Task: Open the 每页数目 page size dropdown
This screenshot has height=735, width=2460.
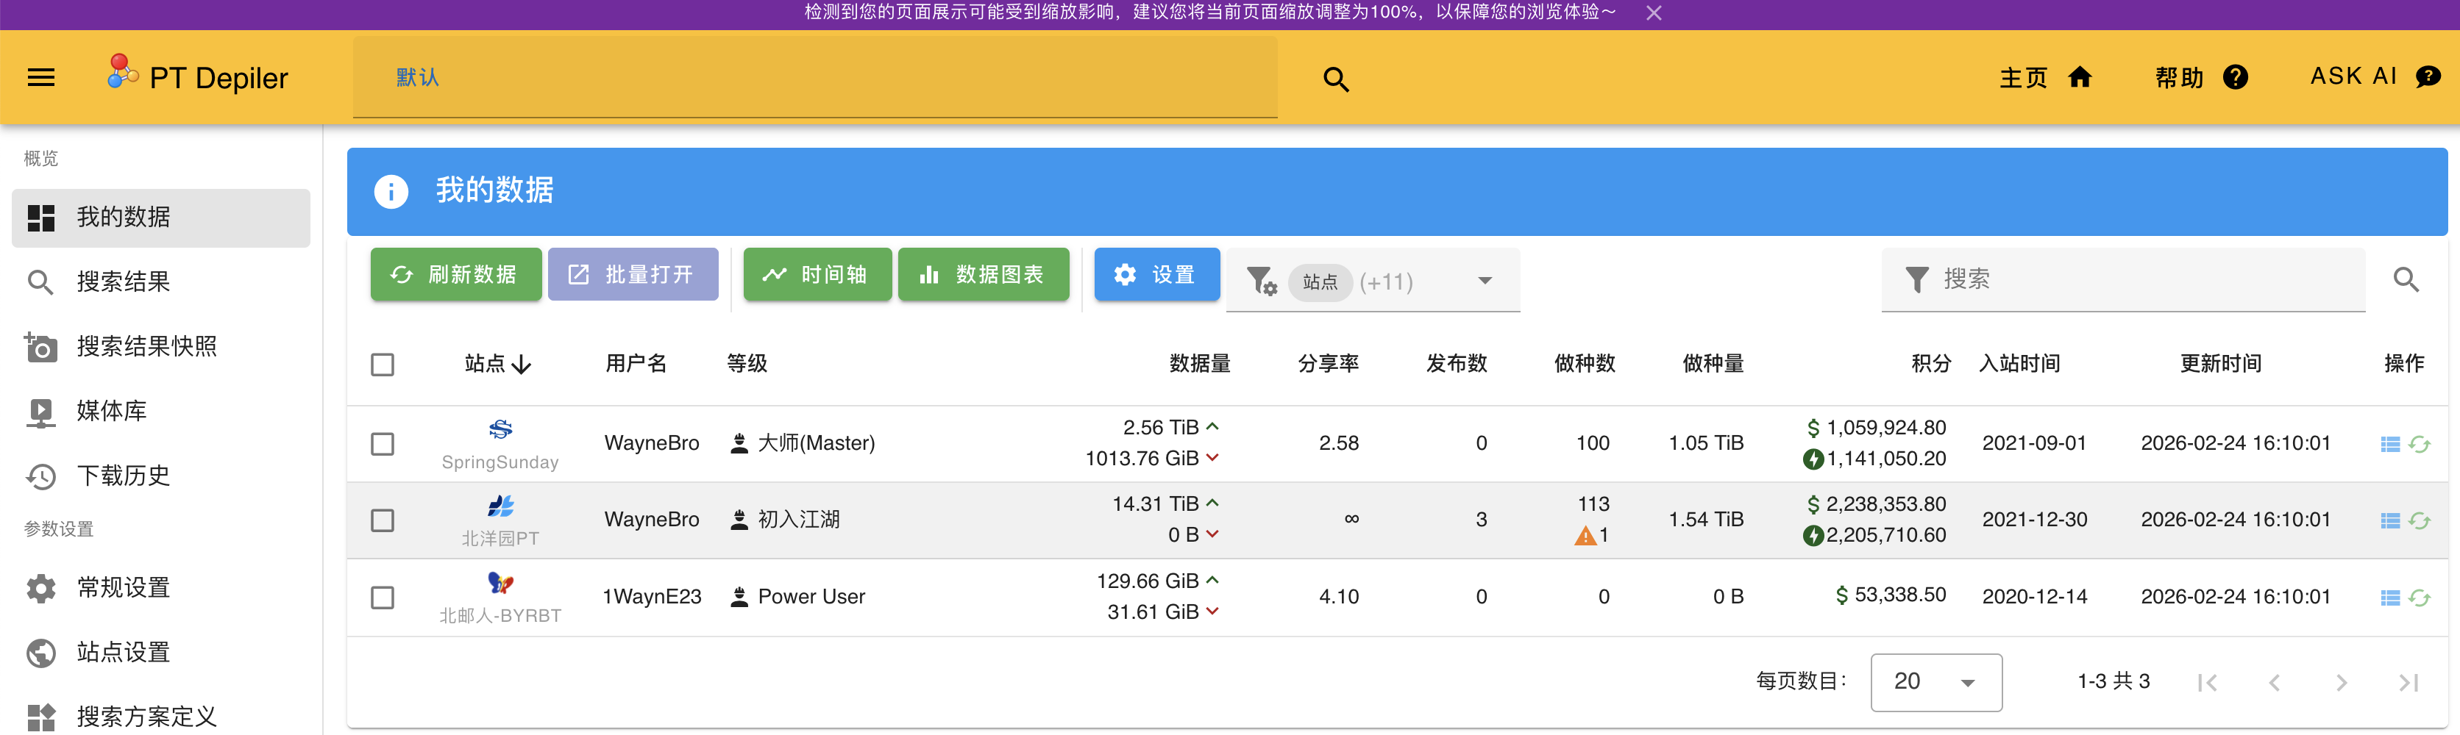Action: [1935, 683]
